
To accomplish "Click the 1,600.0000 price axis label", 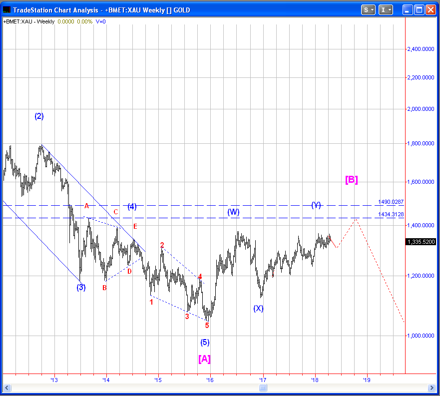I will pyautogui.click(x=421, y=182).
